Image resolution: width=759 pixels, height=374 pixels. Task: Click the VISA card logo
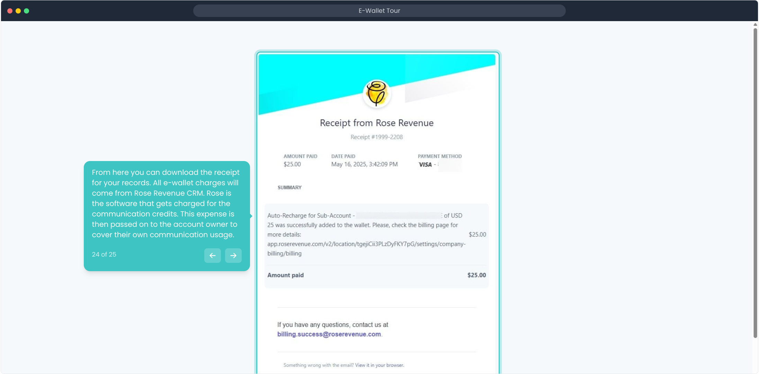point(425,165)
